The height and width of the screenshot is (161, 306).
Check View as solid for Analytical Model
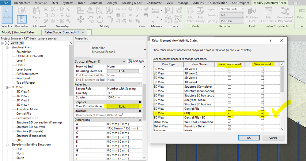[x=262, y=100]
